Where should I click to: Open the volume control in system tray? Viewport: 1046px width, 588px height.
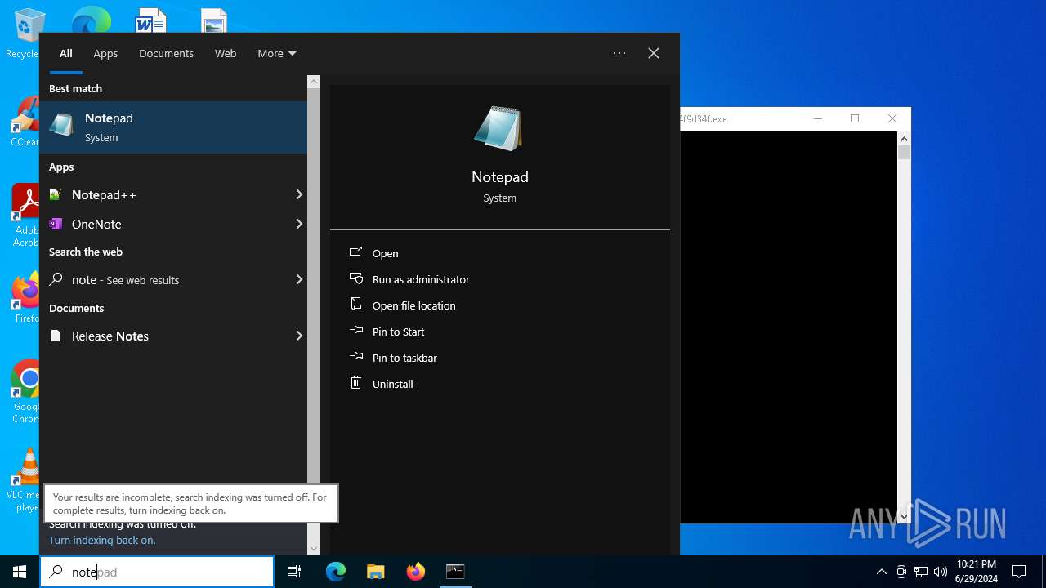941,572
